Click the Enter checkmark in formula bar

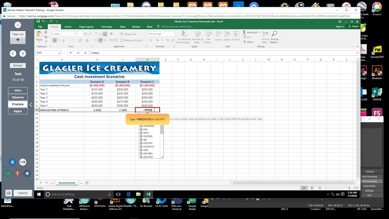tap(78, 53)
